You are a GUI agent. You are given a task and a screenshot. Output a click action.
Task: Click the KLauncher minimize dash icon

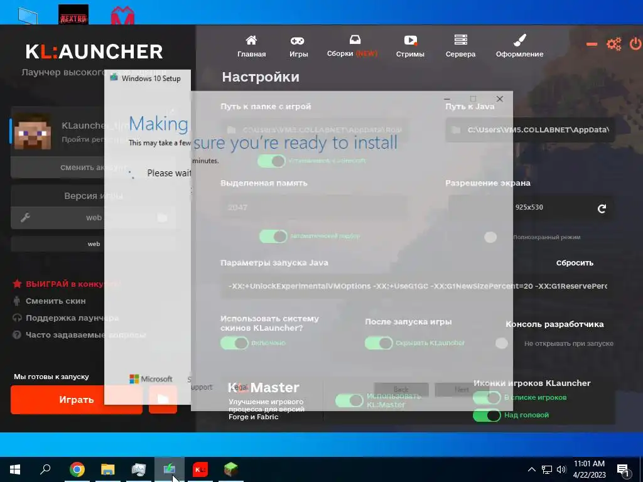pyautogui.click(x=592, y=44)
